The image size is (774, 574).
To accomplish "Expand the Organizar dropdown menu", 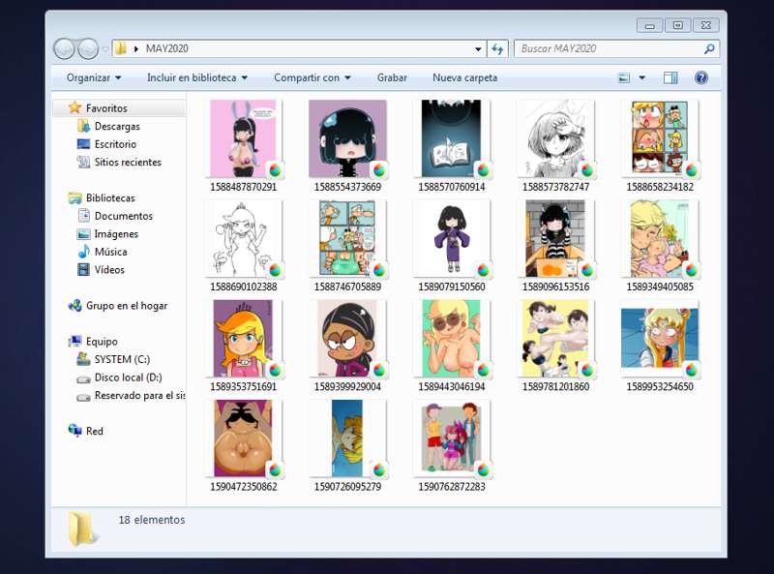I will point(94,77).
